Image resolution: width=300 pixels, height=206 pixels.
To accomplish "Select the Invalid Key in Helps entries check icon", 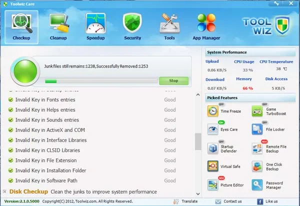I will [x=10, y=110].
